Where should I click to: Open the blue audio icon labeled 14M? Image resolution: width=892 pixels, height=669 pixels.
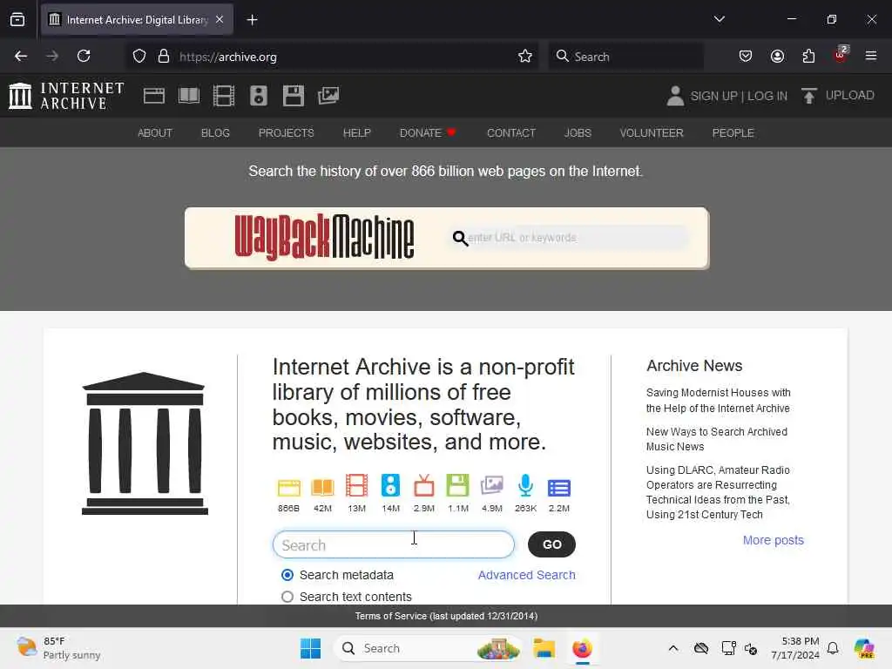(x=391, y=486)
